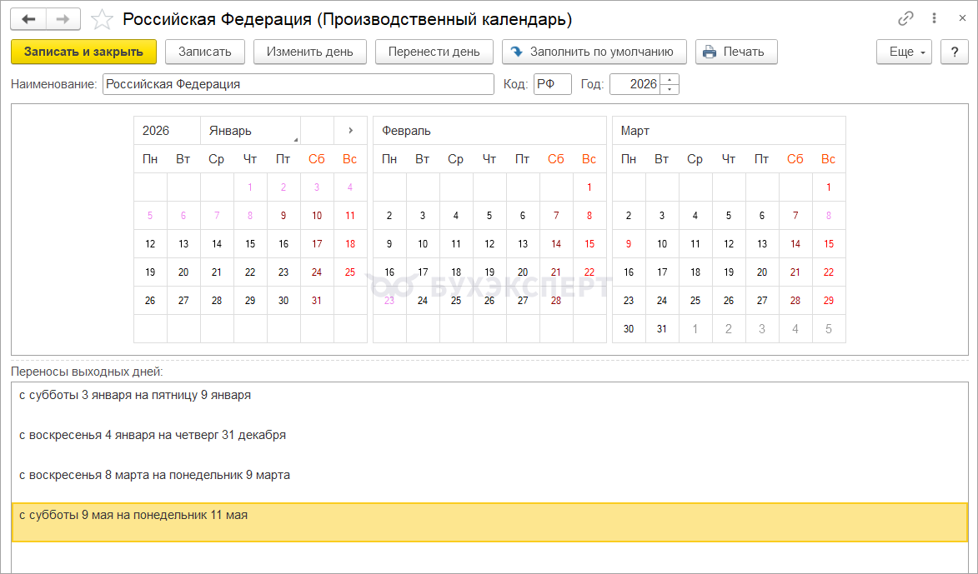This screenshot has width=978, height=574.
Task: Select 14 February in the calendar
Action: pos(556,244)
